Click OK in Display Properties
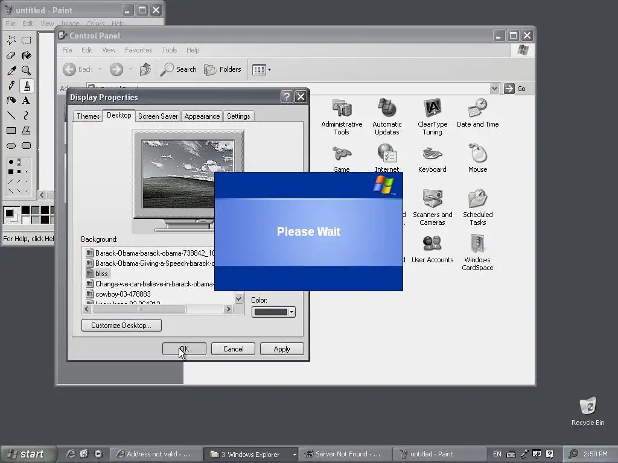The width and height of the screenshot is (618, 463). (184, 349)
